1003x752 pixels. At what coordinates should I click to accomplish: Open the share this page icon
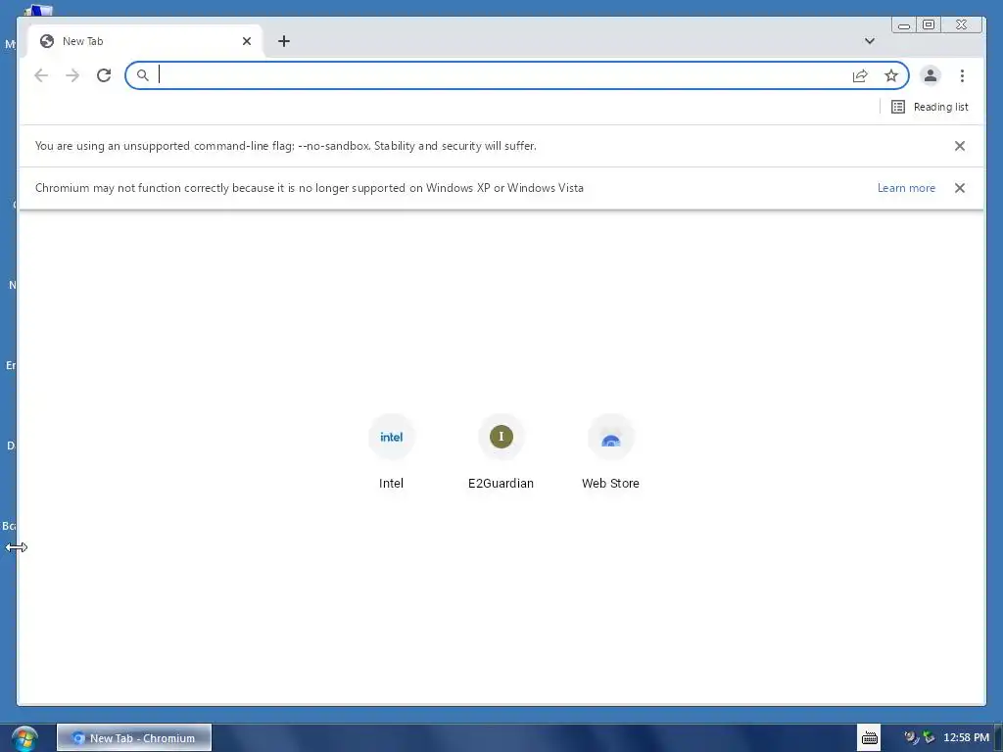(x=860, y=75)
